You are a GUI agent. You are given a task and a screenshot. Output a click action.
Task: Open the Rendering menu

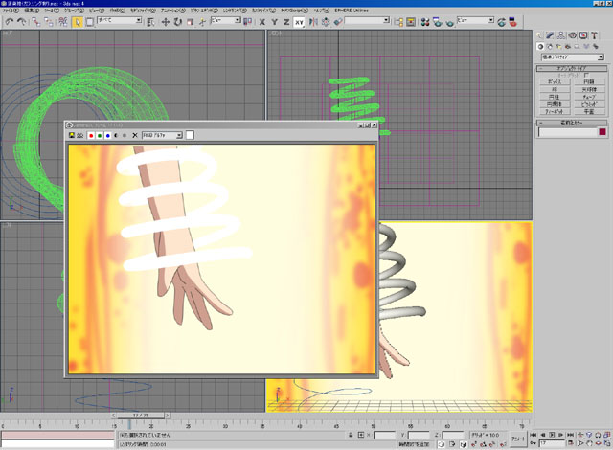pyautogui.click(x=235, y=11)
